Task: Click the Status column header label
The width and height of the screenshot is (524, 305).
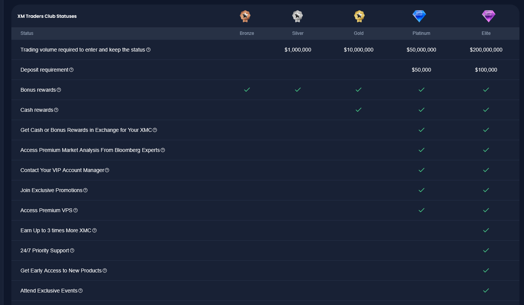Action: coord(27,33)
